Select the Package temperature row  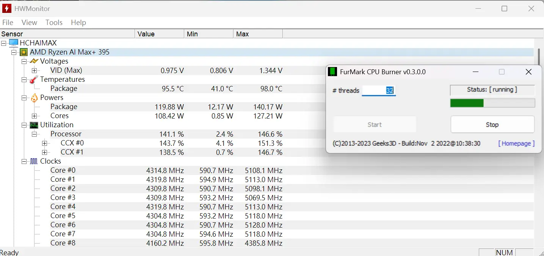(x=166, y=89)
